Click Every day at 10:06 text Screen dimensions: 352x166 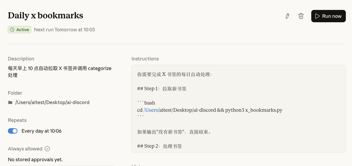42,131
